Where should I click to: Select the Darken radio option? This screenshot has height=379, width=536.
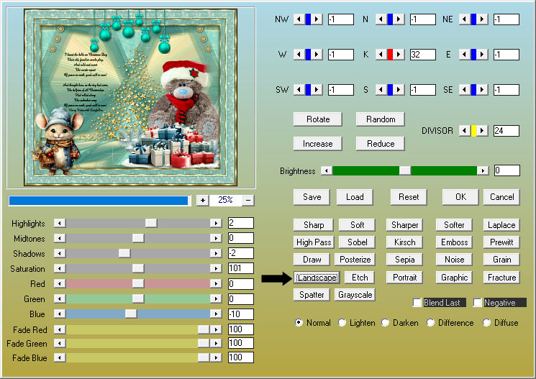(x=385, y=322)
